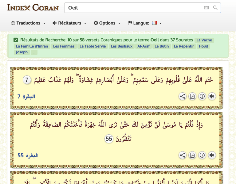Select the Joseph sourate tag
This screenshot has width=236, height=184.
tap(22, 52)
